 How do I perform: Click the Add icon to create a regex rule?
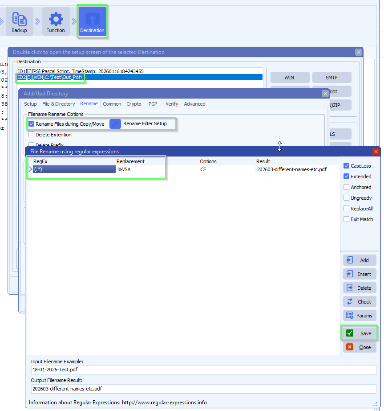click(359, 260)
